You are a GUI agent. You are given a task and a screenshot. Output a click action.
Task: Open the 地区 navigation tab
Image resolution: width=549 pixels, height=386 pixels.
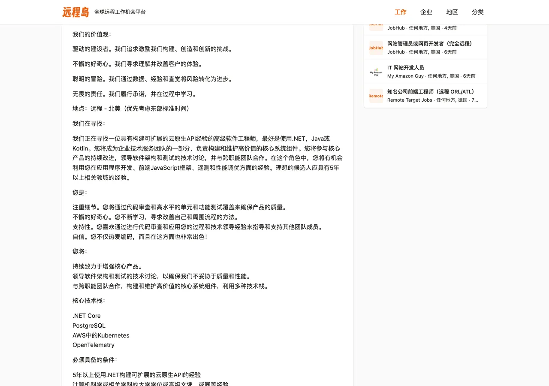[x=452, y=12]
